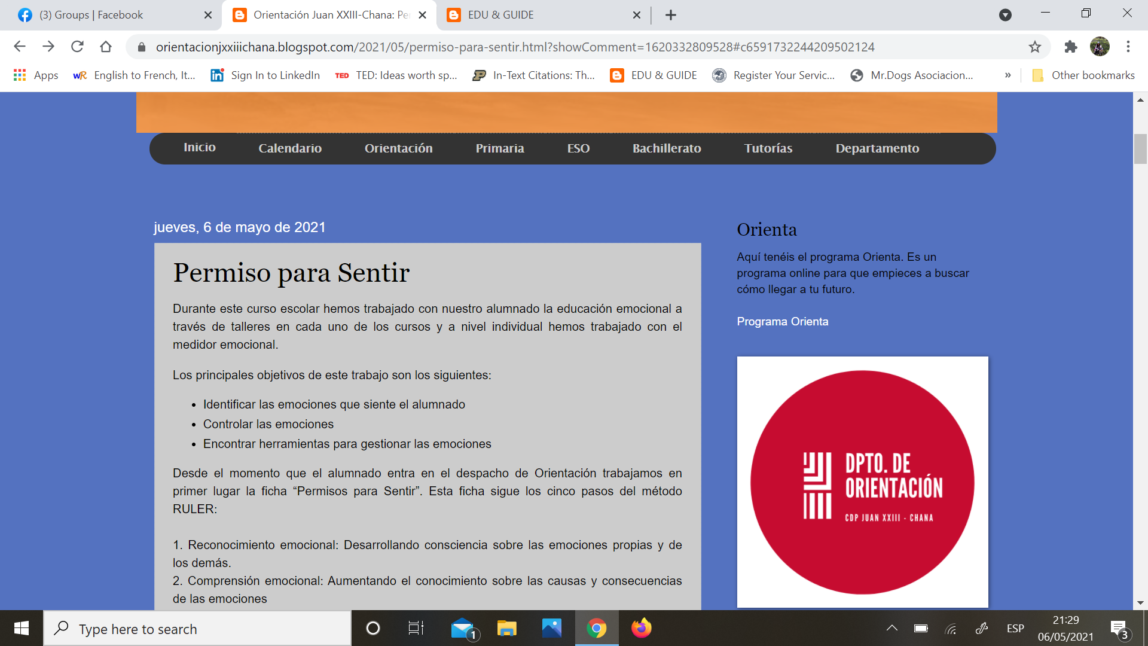Select Orientación in the navigation bar

[398, 148]
